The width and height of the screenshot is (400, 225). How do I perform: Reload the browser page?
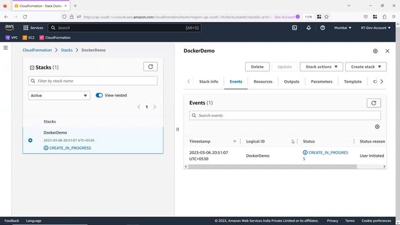[25, 17]
